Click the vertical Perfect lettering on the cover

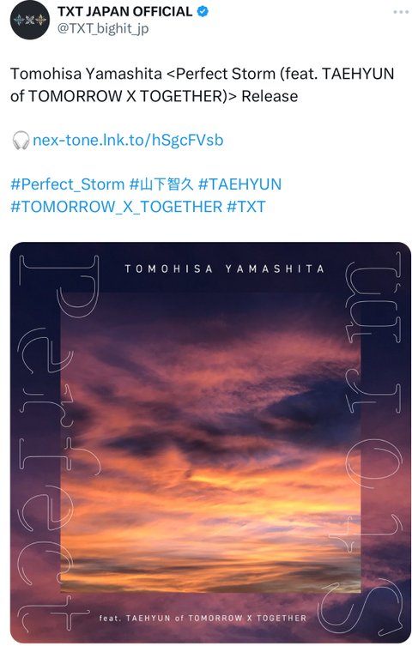coord(58,441)
